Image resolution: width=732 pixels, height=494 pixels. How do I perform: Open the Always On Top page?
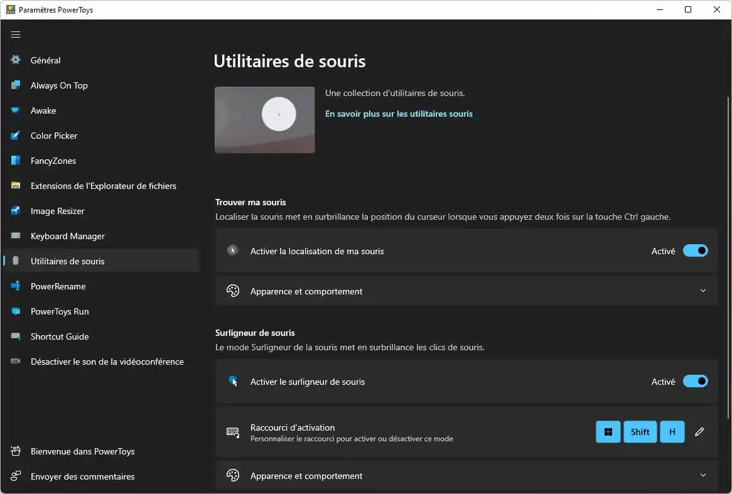[100, 85]
